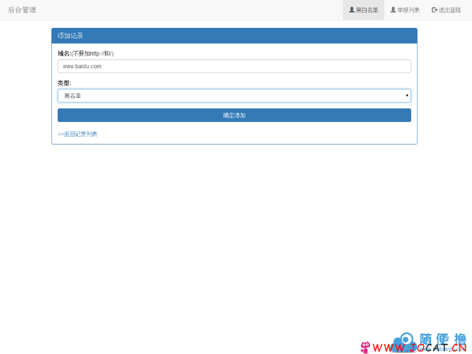This screenshot has width=472, height=354.
Task: Follow the >>返回记录列表 link
Action: coord(78,134)
